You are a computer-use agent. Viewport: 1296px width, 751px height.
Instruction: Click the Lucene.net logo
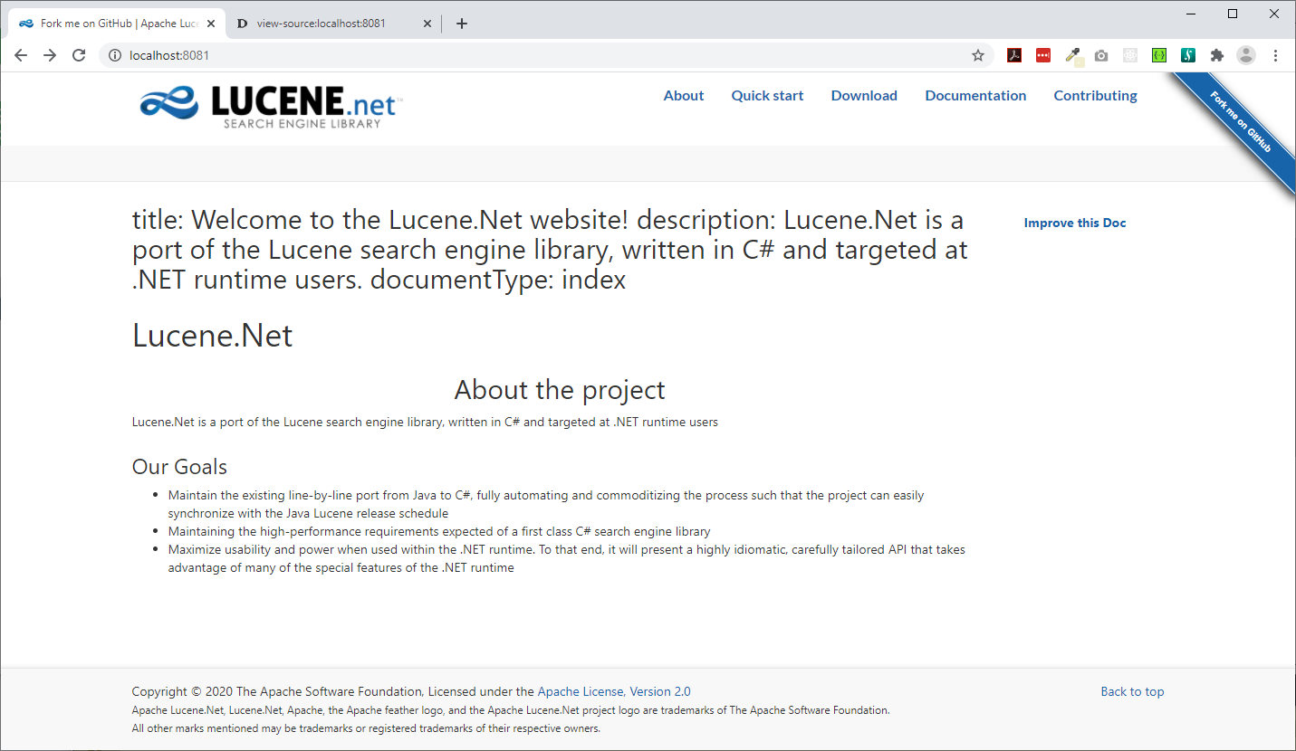pyautogui.click(x=272, y=106)
